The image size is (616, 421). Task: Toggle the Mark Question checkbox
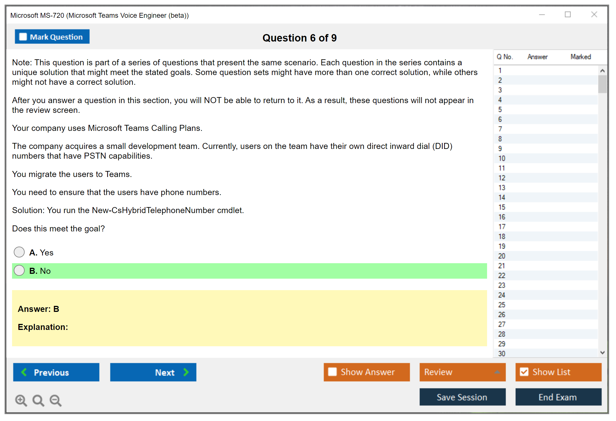point(23,37)
